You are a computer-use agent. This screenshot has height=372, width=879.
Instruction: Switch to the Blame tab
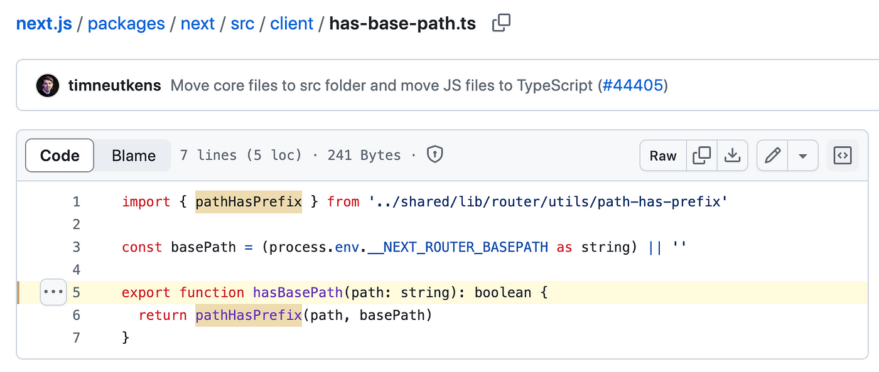pos(134,156)
